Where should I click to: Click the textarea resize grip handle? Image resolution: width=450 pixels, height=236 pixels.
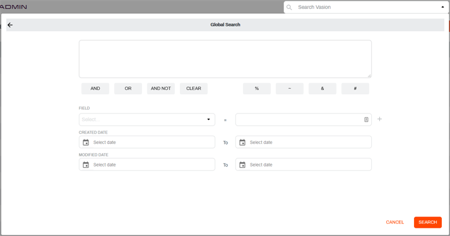pos(369,76)
